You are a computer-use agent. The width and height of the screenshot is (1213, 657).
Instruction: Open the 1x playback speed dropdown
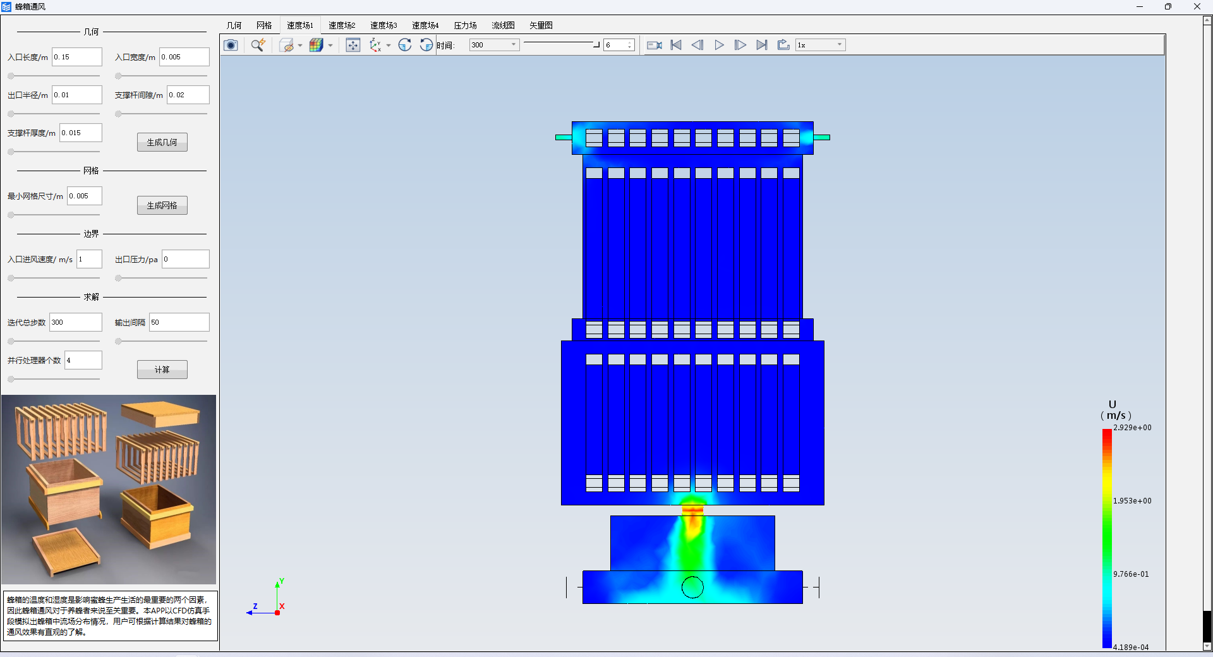[820, 45]
